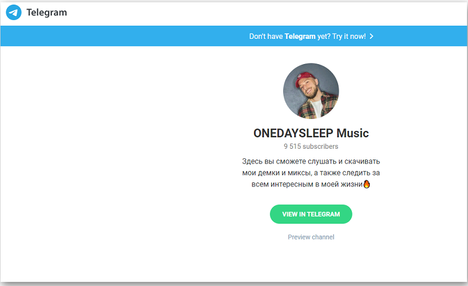Click the bold 'Telegram' word in blue banner

pyautogui.click(x=300, y=37)
